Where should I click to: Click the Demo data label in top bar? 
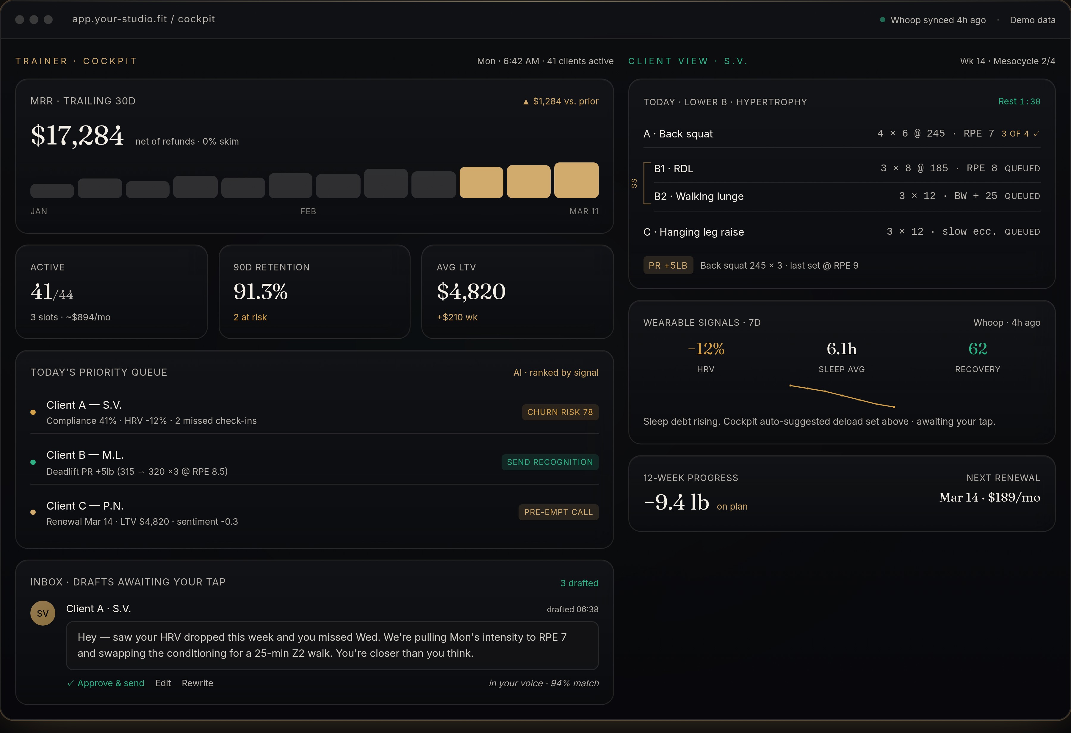(1032, 20)
